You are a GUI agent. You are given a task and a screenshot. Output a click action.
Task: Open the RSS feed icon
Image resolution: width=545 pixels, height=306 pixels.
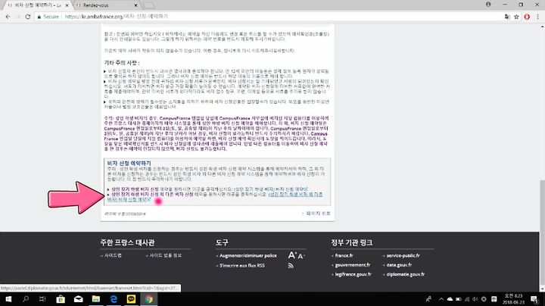(291, 266)
